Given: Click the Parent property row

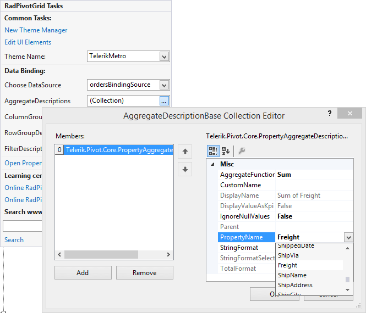Looking at the screenshot, I should coord(285,227).
